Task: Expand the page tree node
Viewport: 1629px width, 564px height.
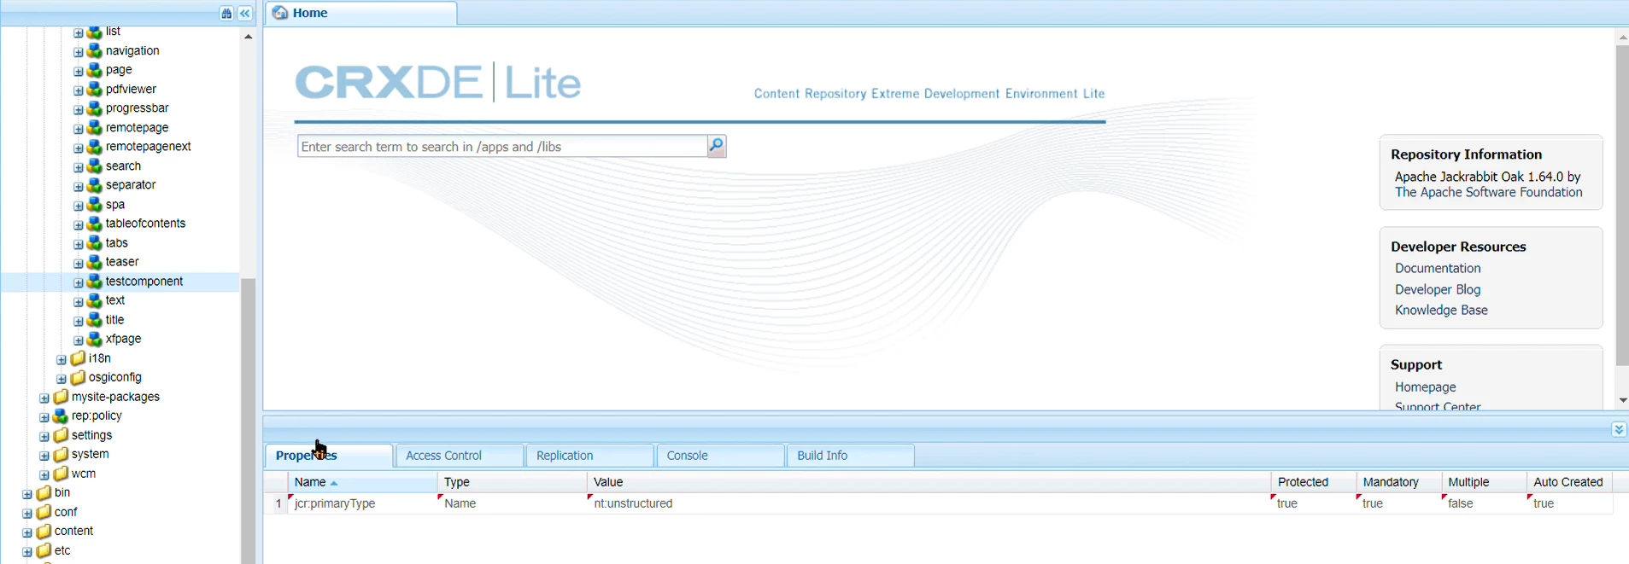Action: [x=78, y=72]
